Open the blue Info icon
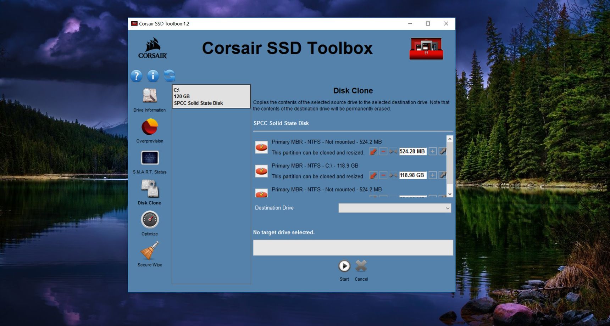 (x=153, y=76)
